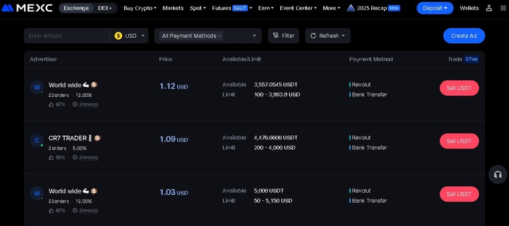Viewport: 509px width, 226px height.
Task: Click Bank Transfer in the 1.12 USD row
Action: [x=369, y=95]
